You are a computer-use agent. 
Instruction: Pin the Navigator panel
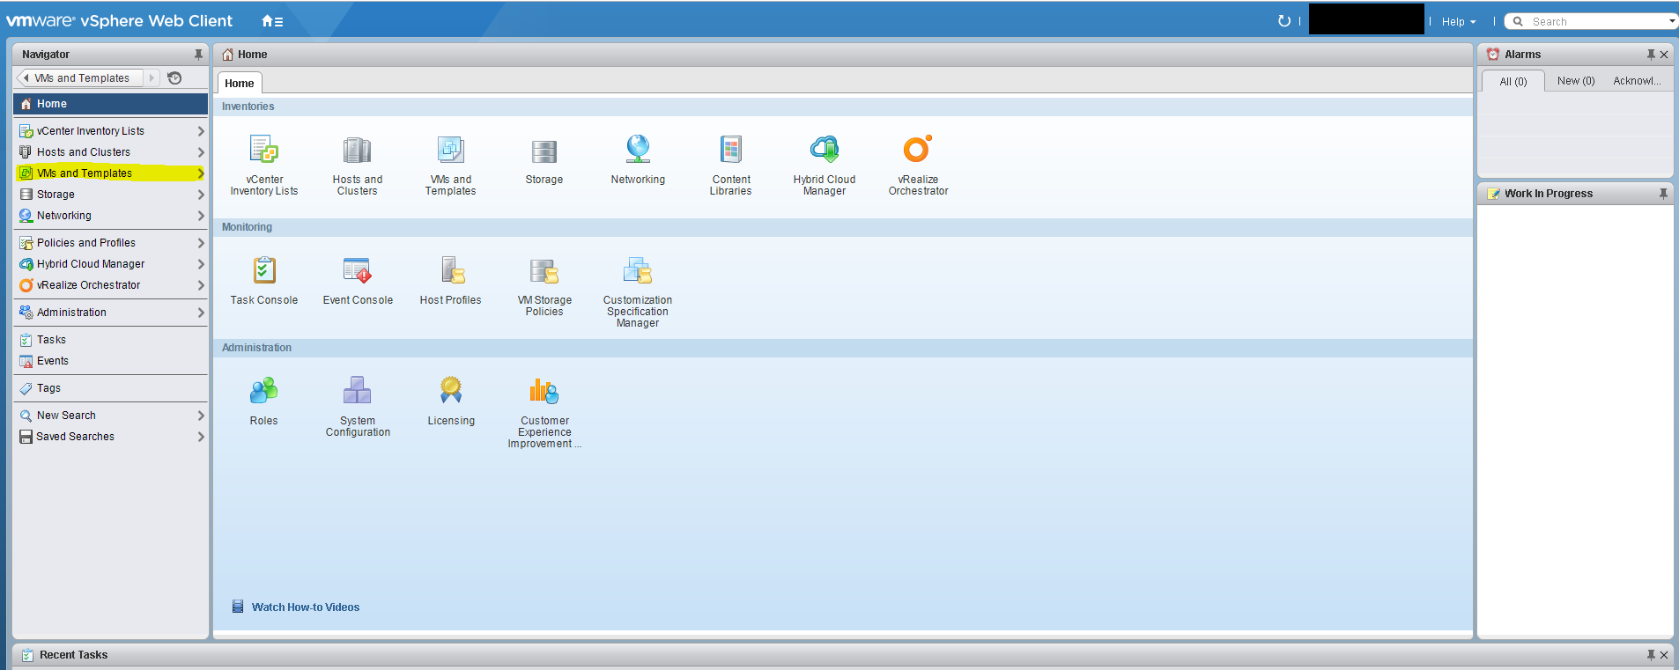(x=198, y=55)
